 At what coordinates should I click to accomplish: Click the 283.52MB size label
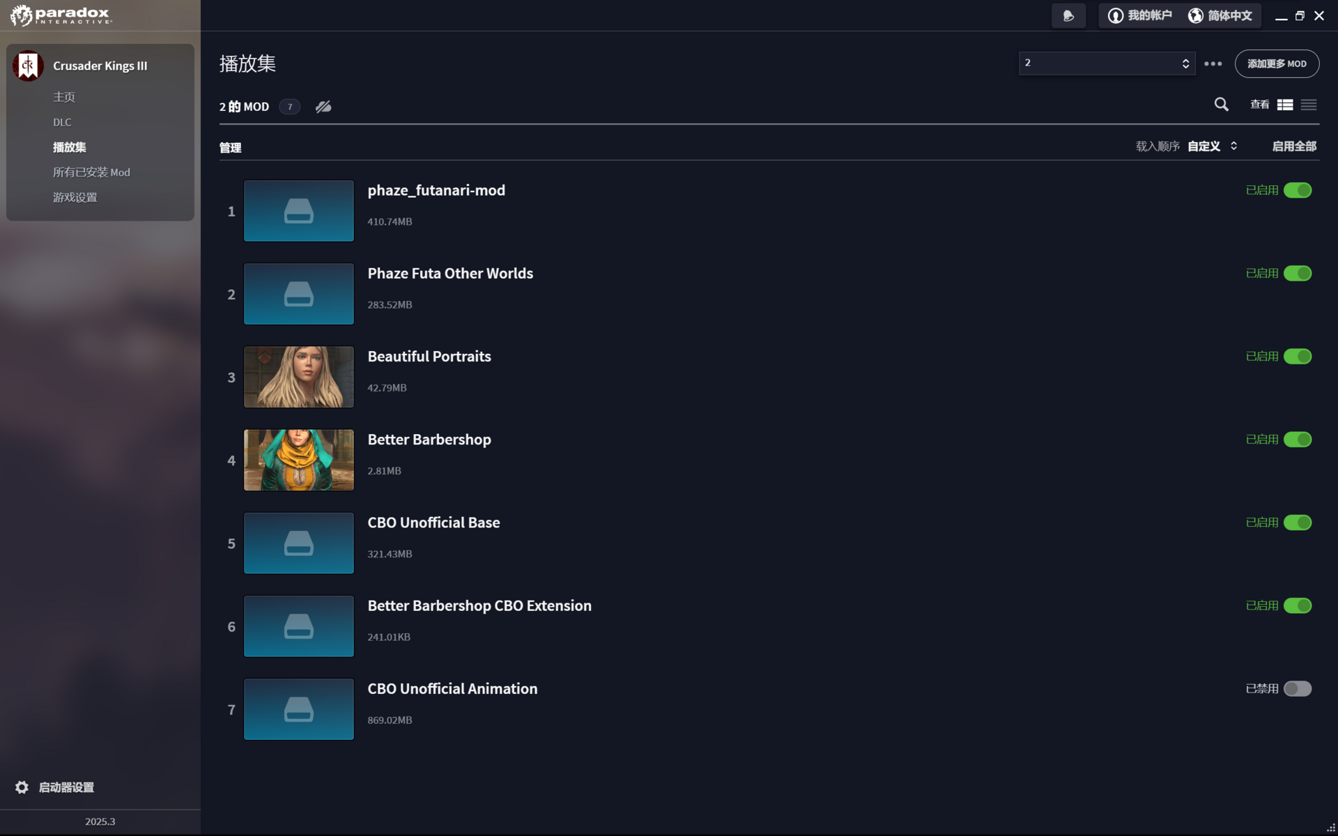(390, 304)
